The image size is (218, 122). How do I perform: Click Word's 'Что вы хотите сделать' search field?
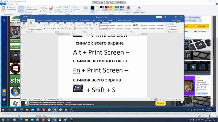[x=124, y=21]
